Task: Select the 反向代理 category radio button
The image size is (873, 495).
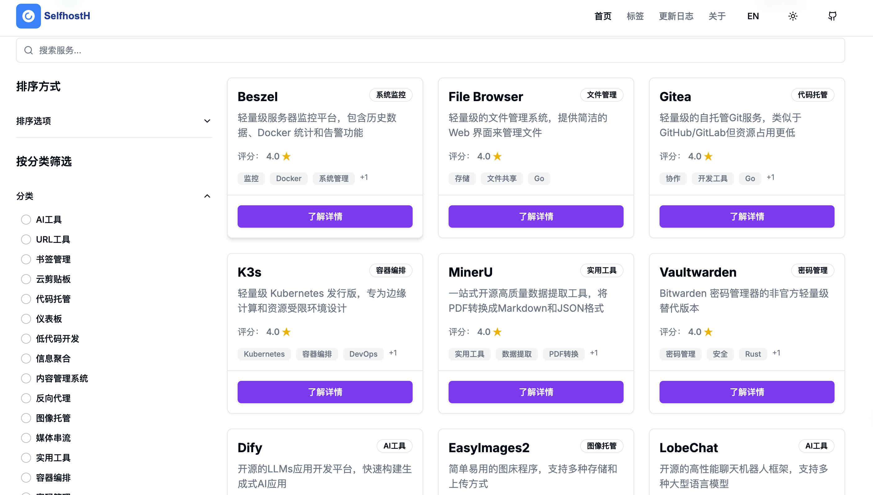Action: point(26,398)
